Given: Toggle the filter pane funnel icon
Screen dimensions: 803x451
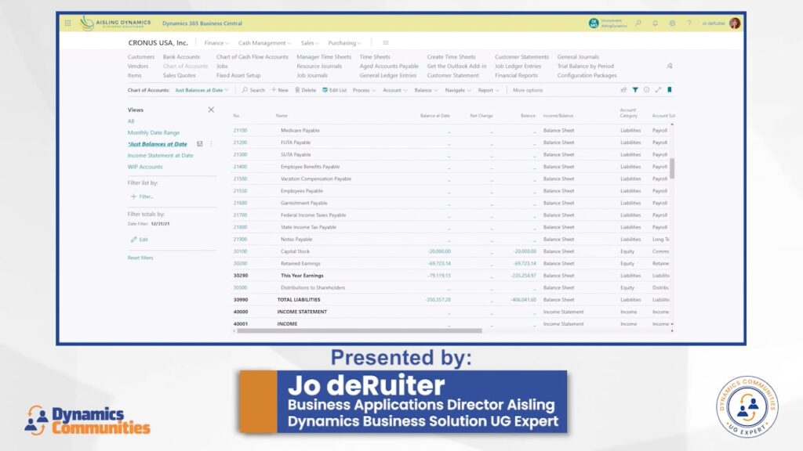Looking at the screenshot, I should (635, 90).
